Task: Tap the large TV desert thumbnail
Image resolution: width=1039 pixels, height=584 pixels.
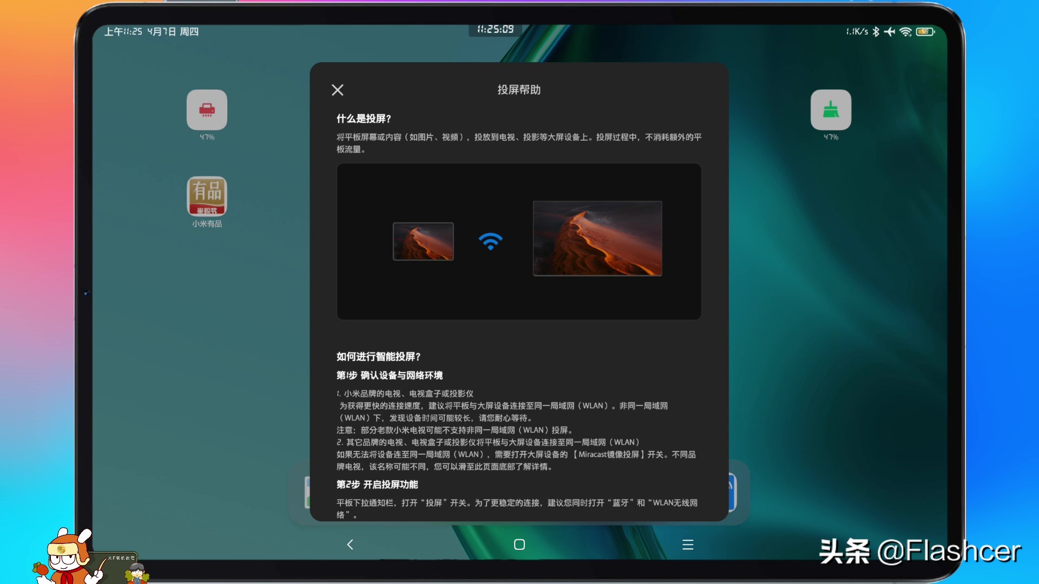Action: (597, 238)
